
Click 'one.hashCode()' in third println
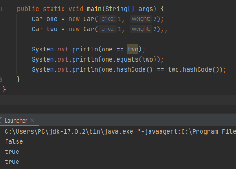[127, 69]
